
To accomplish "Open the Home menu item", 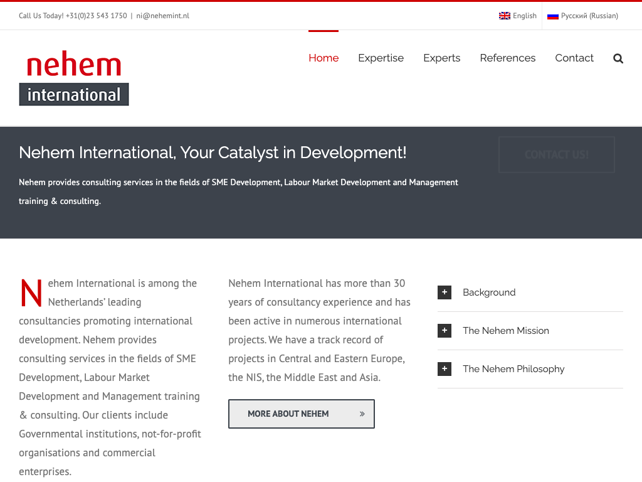I will click(324, 58).
